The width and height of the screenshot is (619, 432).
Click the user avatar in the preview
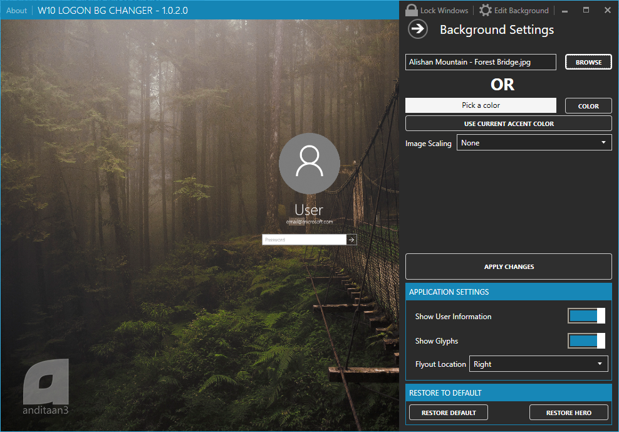(309, 163)
